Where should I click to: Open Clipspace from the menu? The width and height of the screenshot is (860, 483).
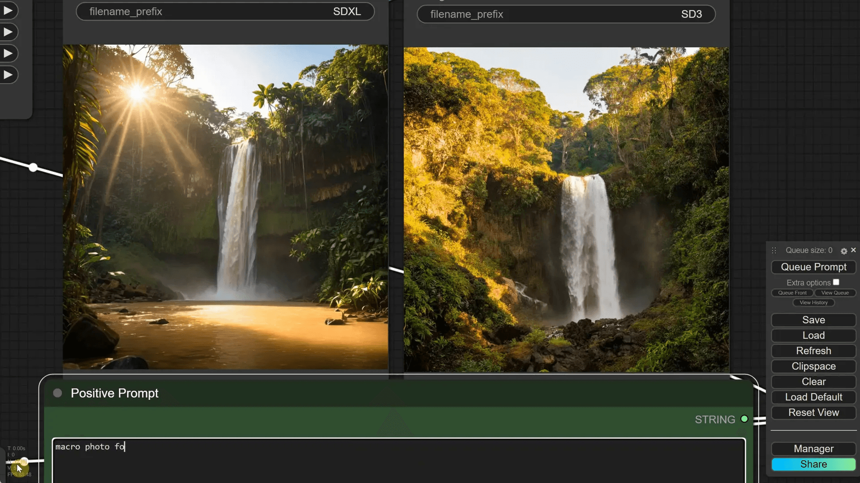813,366
